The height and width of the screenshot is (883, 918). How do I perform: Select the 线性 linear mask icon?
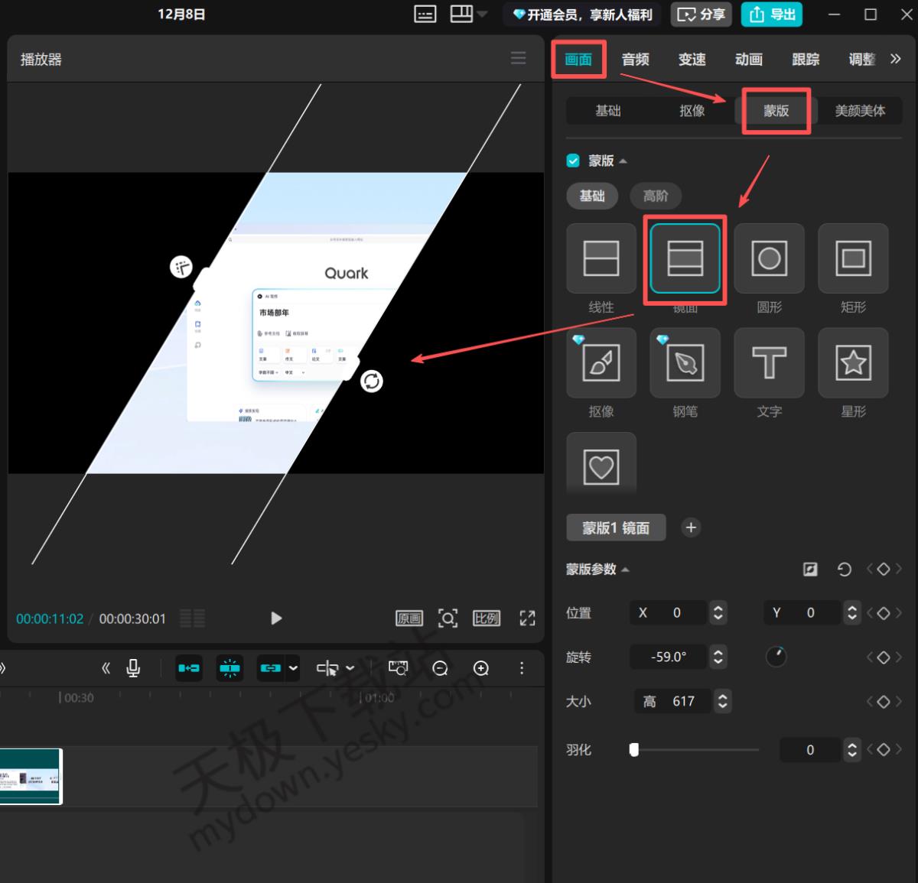[601, 258]
